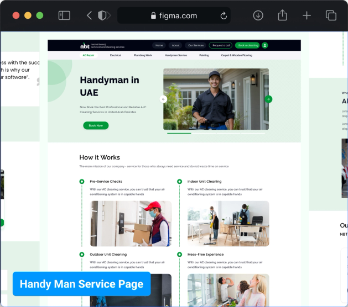Click the Handy Man Service Page label

coord(82,284)
